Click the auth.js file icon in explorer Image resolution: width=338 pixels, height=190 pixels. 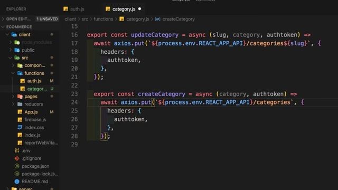[x=22, y=81]
